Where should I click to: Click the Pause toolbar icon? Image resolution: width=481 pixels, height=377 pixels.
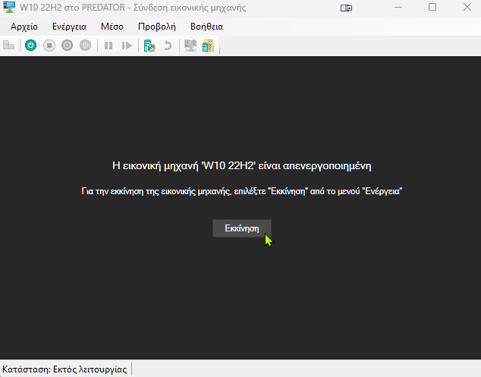pos(108,46)
